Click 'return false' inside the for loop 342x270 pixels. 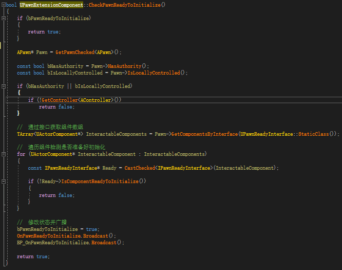point(56,195)
